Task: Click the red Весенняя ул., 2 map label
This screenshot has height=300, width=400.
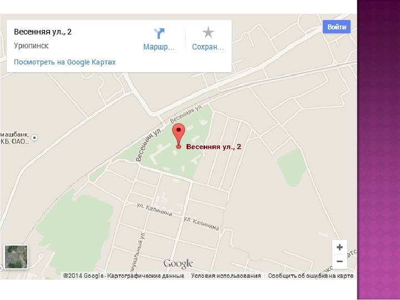Action: (x=213, y=147)
